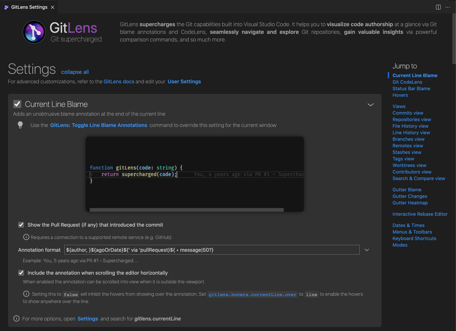456x331 pixels.
Task: Click the info icon beside the remote service note
Action: tap(26, 237)
